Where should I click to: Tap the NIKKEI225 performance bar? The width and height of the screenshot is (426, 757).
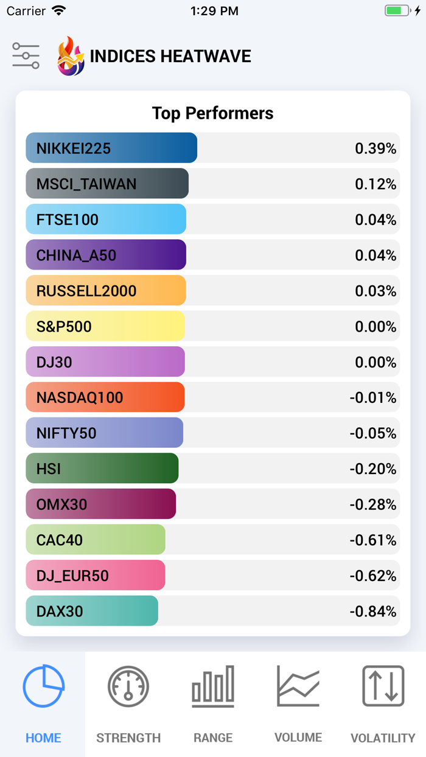point(111,147)
